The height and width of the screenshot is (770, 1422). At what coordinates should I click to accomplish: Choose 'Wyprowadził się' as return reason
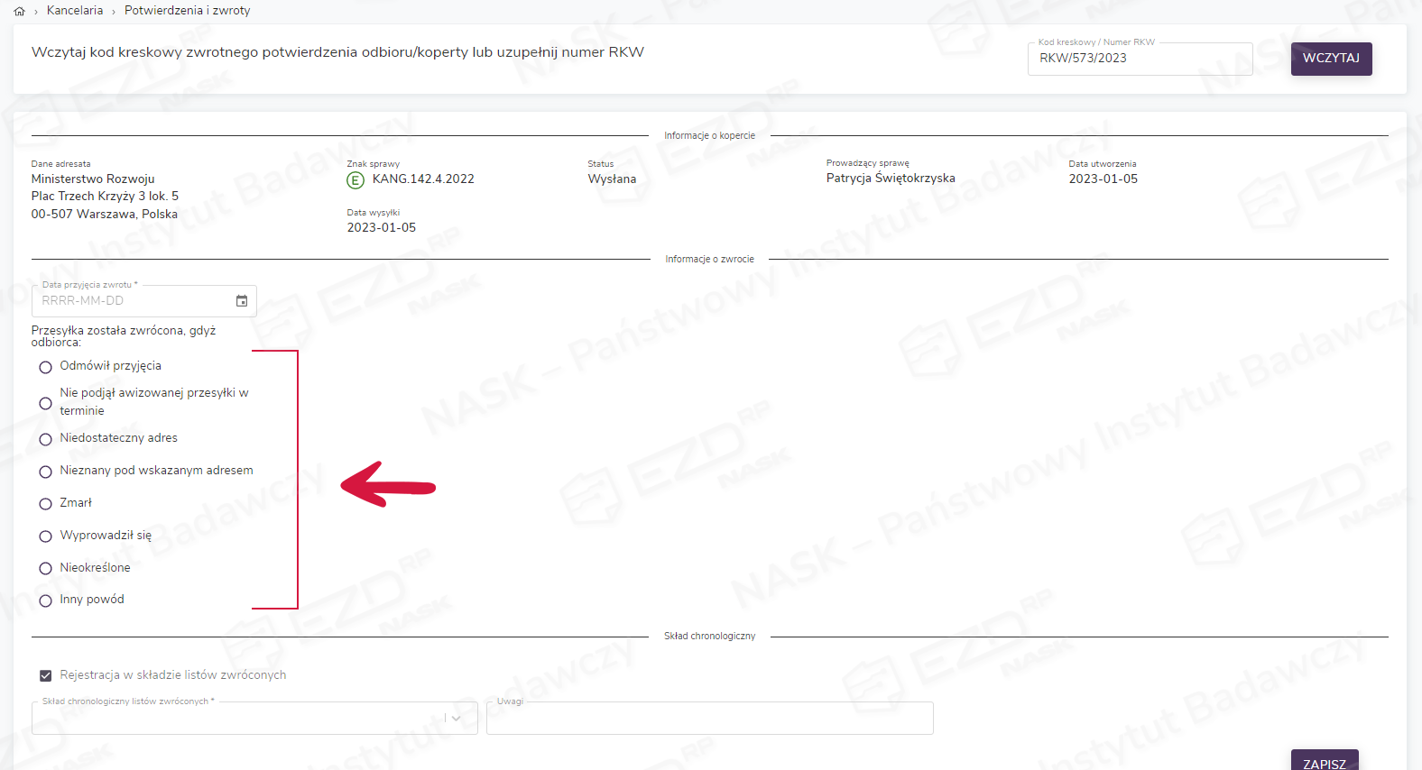[x=45, y=536]
